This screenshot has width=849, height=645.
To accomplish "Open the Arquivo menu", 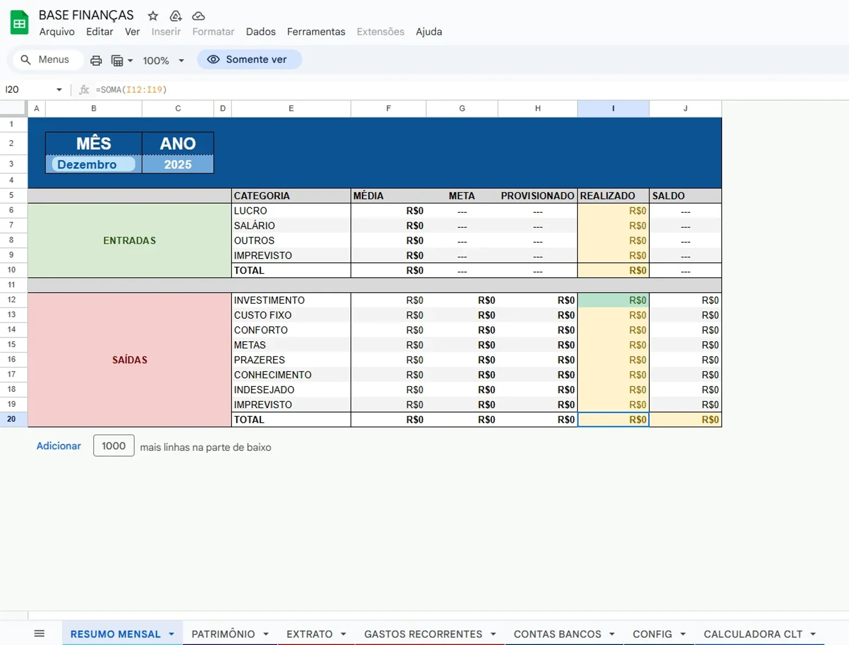I will tap(57, 32).
